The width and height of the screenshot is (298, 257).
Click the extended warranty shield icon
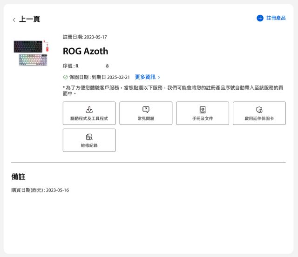point(259,110)
